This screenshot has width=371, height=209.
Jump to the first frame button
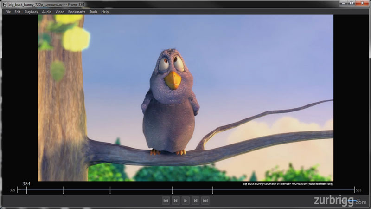click(x=166, y=201)
